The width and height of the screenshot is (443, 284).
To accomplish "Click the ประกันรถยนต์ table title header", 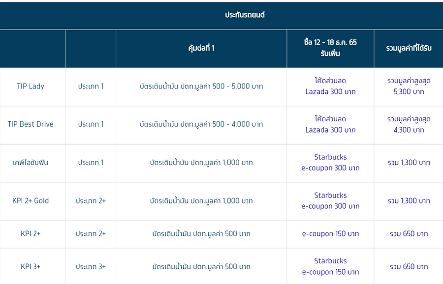I will pos(245,15).
